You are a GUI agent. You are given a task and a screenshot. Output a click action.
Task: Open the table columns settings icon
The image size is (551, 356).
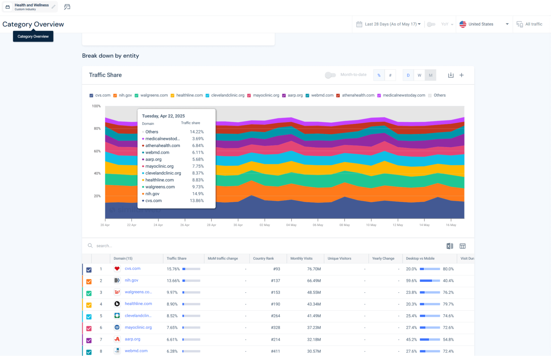tap(463, 246)
